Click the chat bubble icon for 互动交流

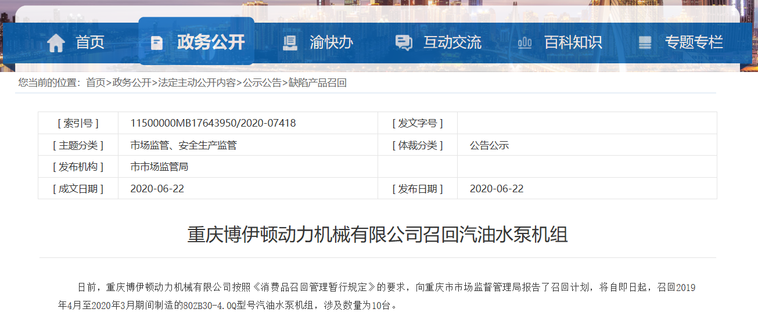pos(404,43)
